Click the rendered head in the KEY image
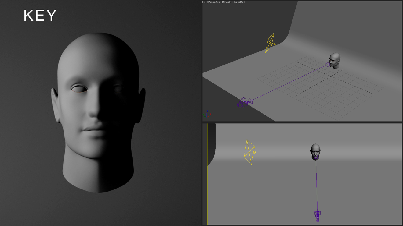This screenshot has height=226, width=403. click(98, 113)
